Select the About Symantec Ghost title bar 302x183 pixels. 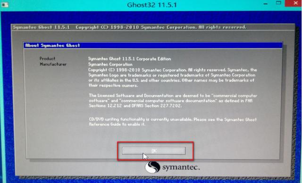pos(153,45)
